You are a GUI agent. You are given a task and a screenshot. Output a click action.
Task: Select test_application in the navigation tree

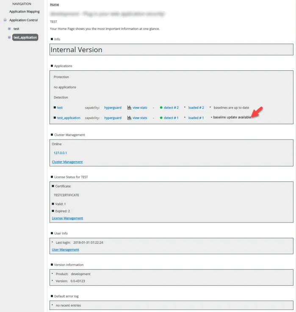[25, 37]
